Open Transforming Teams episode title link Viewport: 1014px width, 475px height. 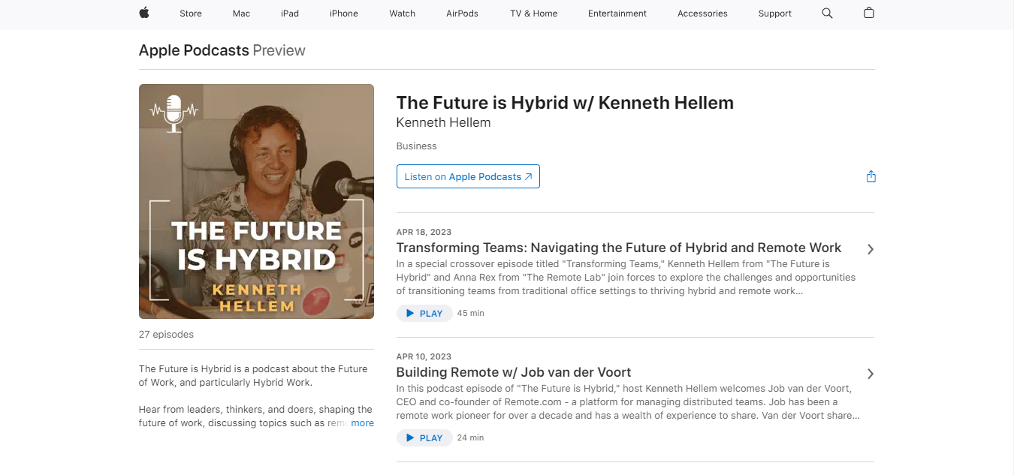coord(619,248)
